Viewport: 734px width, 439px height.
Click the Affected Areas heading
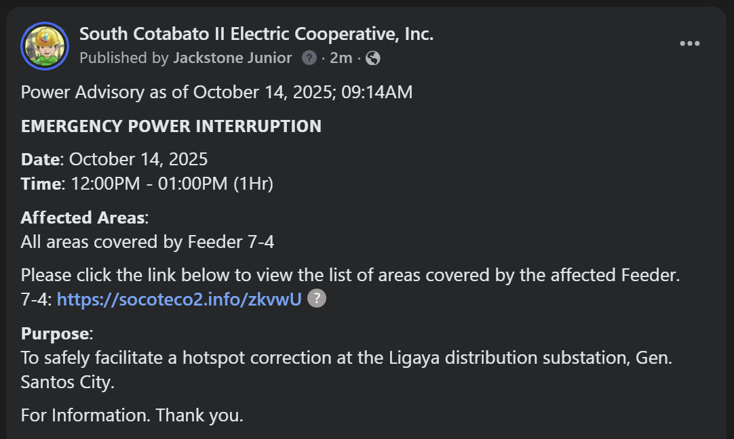(x=83, y=217)
